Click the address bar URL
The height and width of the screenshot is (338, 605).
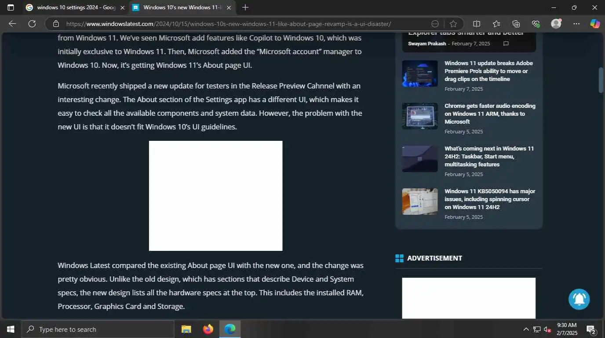coord(229,24)
